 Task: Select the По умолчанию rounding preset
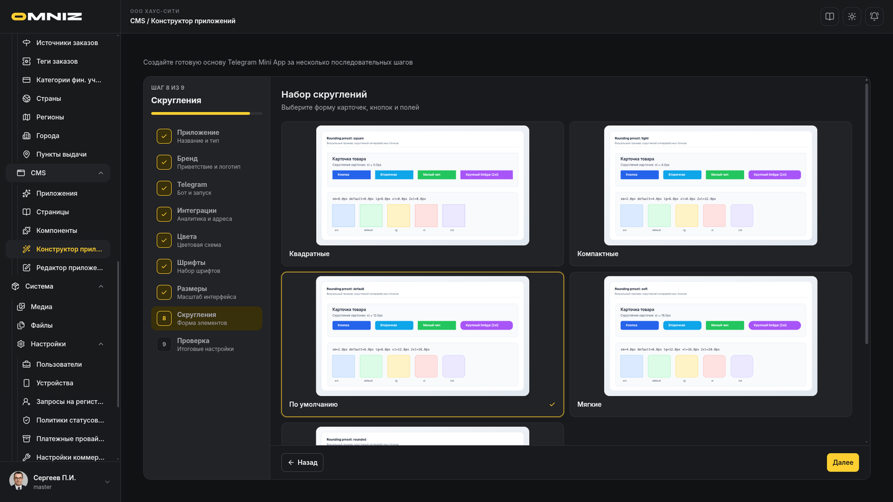point(422,345)
